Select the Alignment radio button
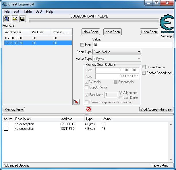Screen dimensions: 176x170 [x=121, y=93]
